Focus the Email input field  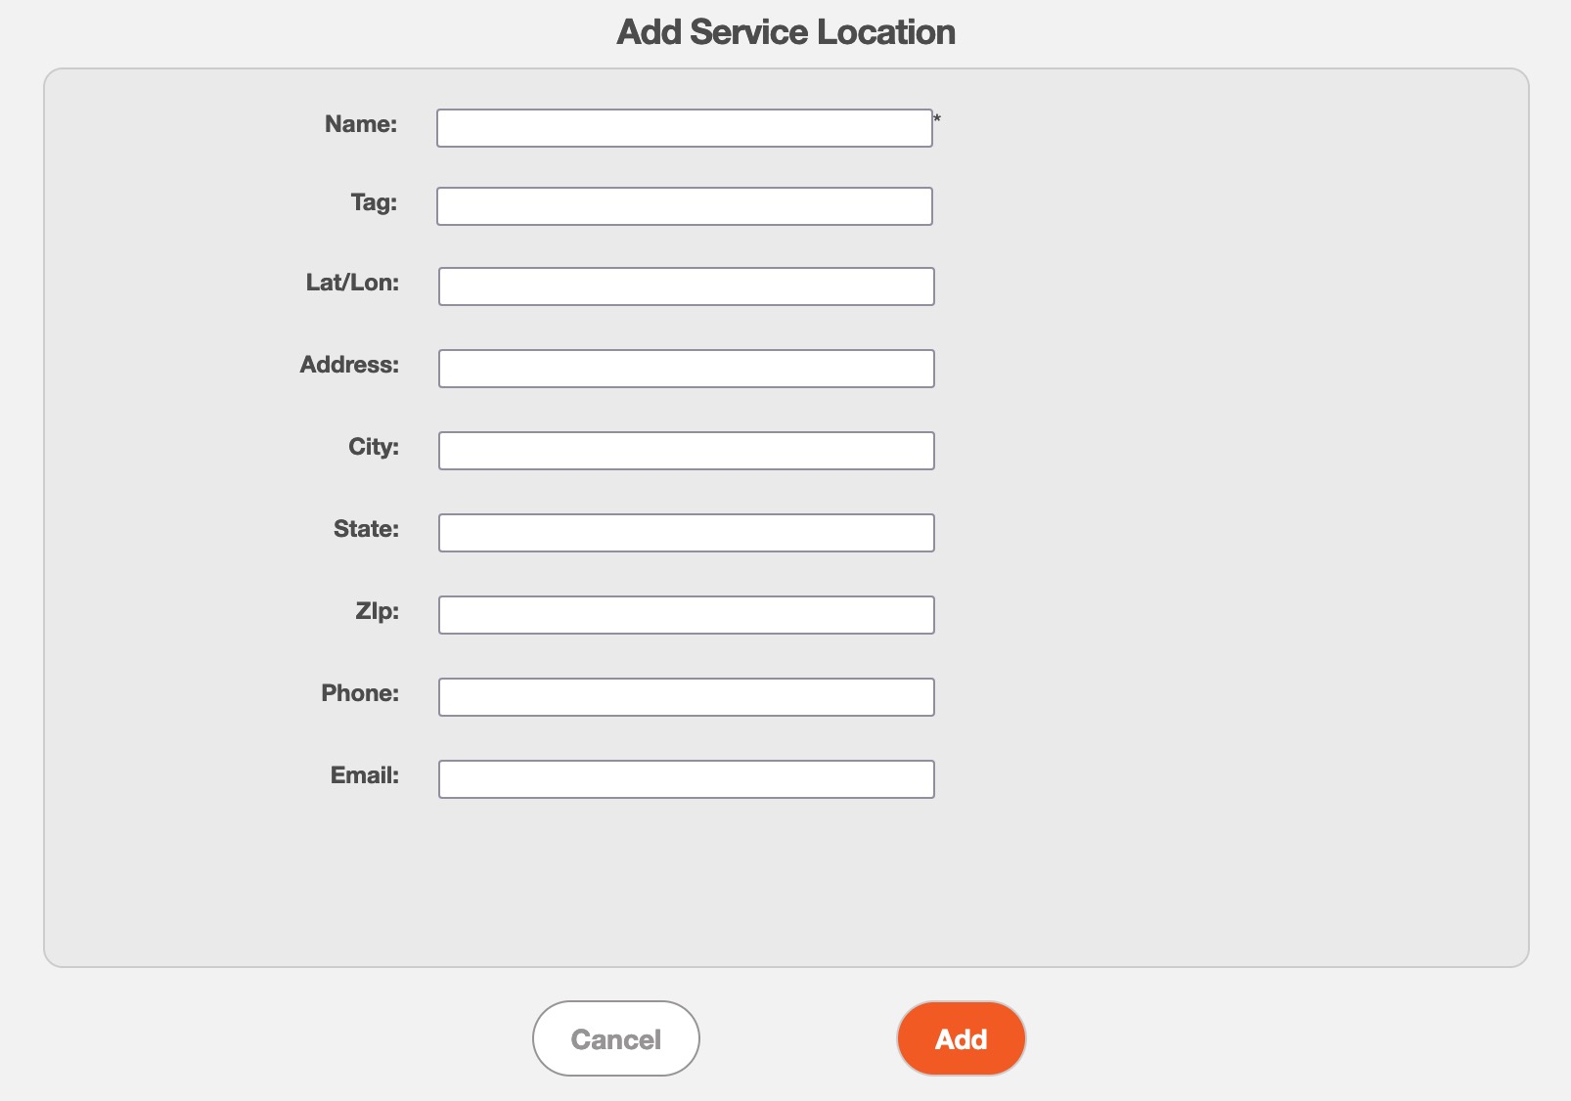click(687, 779)
